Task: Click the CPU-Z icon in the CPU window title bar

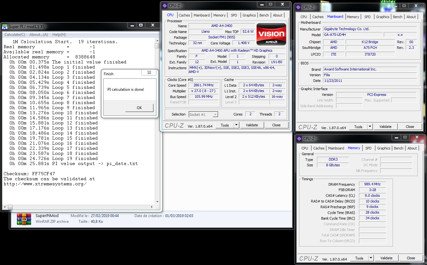Action: (x=164, y=5)
